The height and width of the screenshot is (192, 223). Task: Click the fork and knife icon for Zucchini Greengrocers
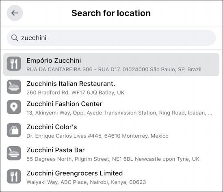[14, 176]
